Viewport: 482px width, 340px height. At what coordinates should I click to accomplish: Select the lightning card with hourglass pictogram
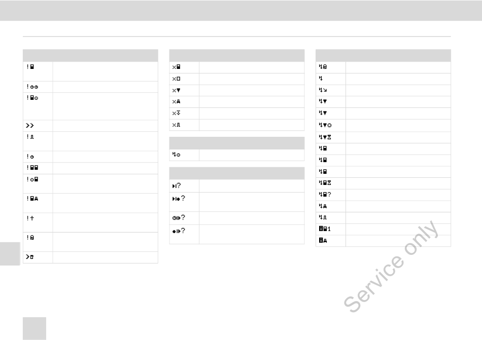pyautogui.click(x=325, y=183)
